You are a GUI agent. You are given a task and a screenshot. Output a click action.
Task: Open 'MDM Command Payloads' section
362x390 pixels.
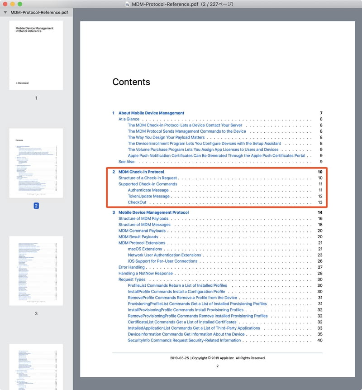[142, 231]
